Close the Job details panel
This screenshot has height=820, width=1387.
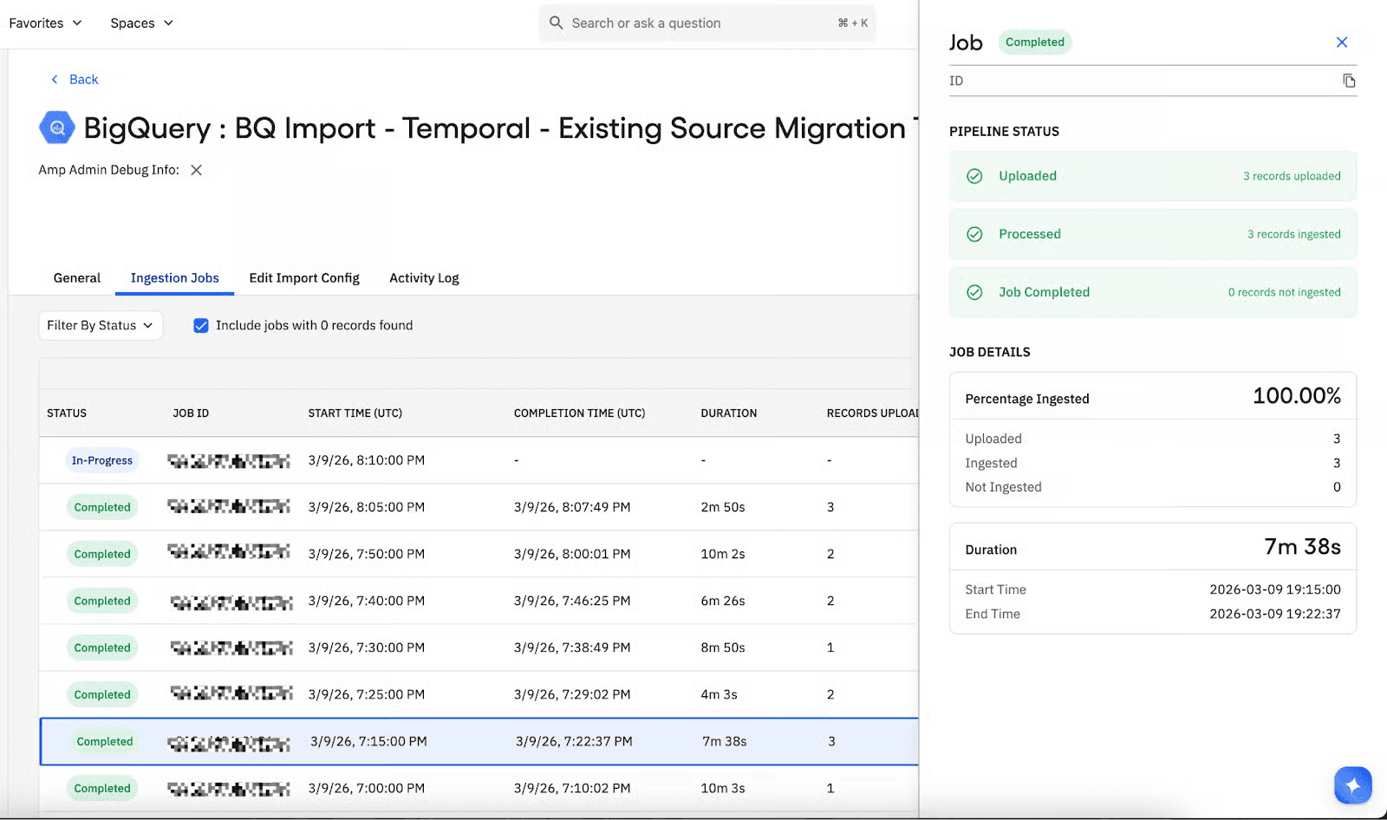click(x=1341, y=42)
